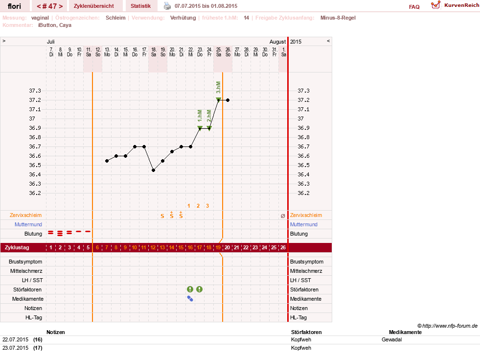
Task: Click the right Zervixschleim row label
Action: 306,215
